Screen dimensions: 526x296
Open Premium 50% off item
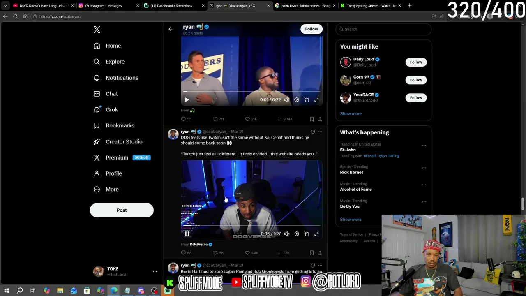[122, 157]
